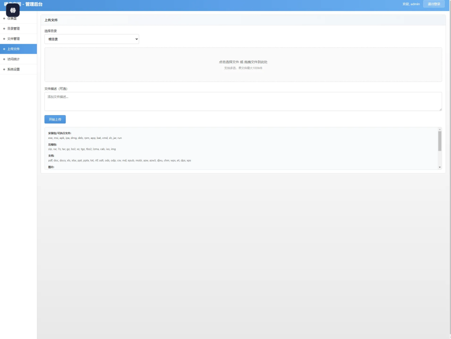Focus the 文件描述 description text area
The width and height of the screenshot is (451, 339).
(243, 101)
